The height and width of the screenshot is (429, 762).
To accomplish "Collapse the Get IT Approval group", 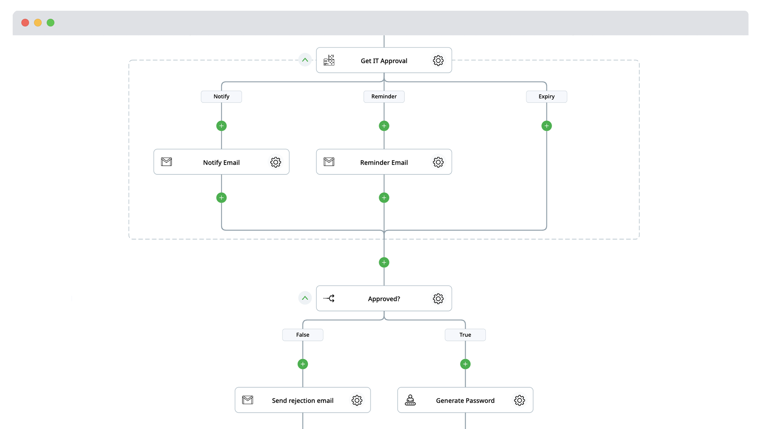I will tap(305, 60).
